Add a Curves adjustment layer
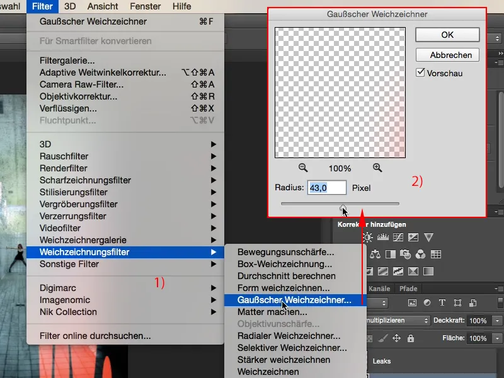The image size is (504, 378). coord(398,238)
